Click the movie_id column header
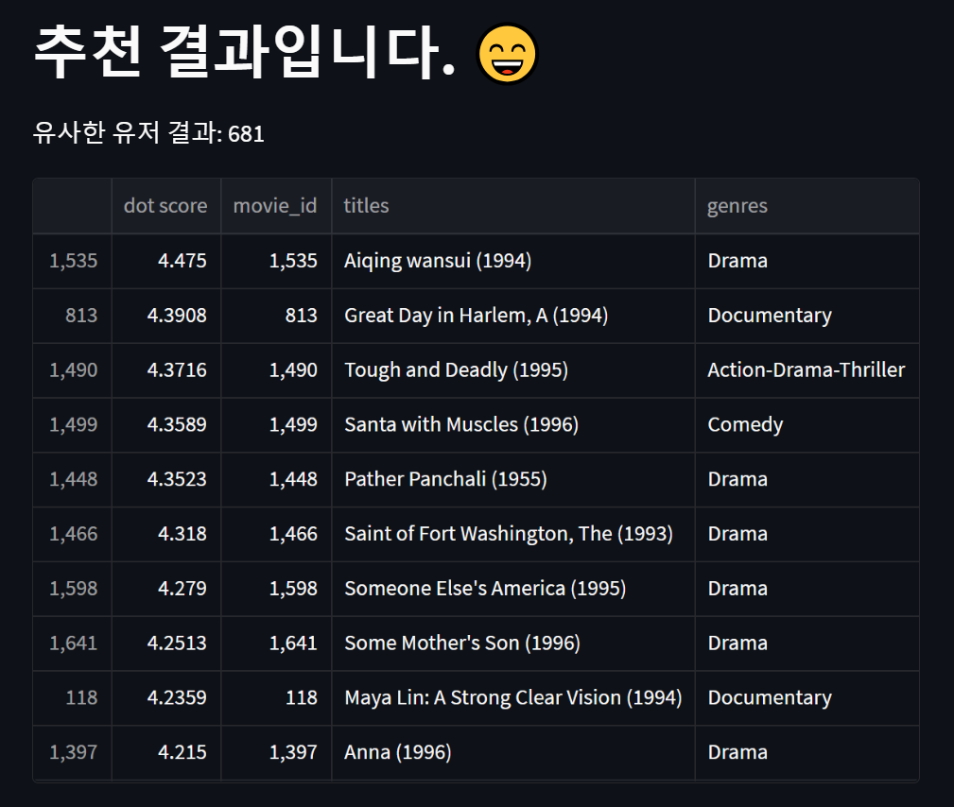Screen dimensions: 954x807 tap(276, 206)
